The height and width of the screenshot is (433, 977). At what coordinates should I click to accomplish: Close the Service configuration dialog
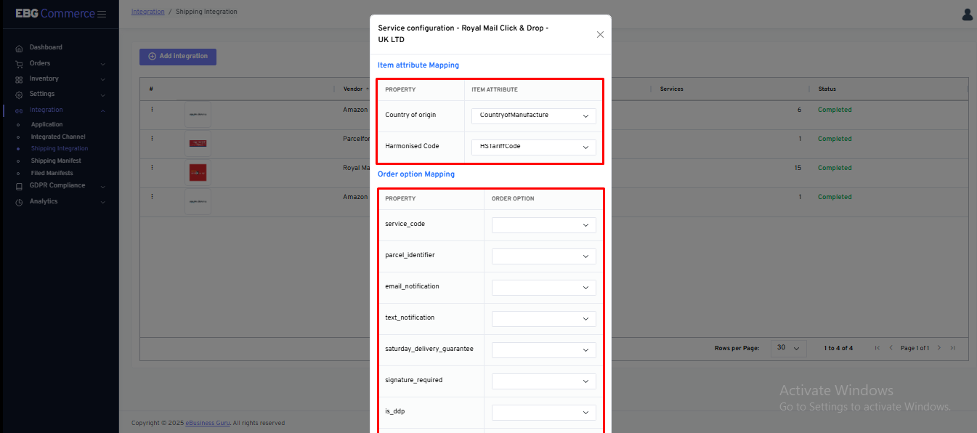(x=600, y=34)
